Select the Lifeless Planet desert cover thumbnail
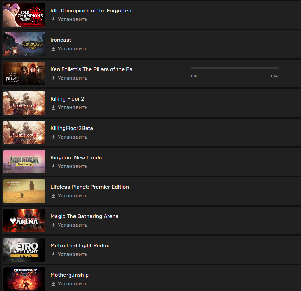 click(x=24, y=191)
